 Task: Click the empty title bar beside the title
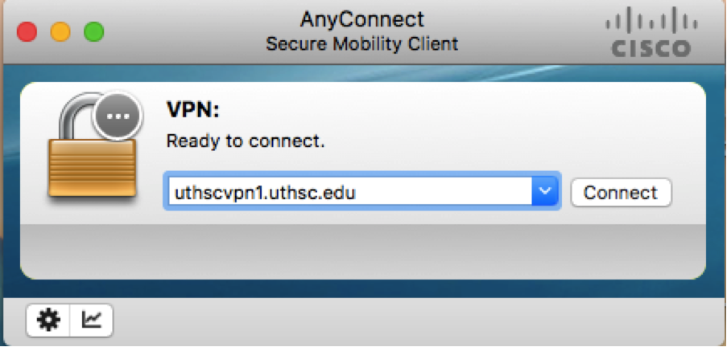(201, 32)
